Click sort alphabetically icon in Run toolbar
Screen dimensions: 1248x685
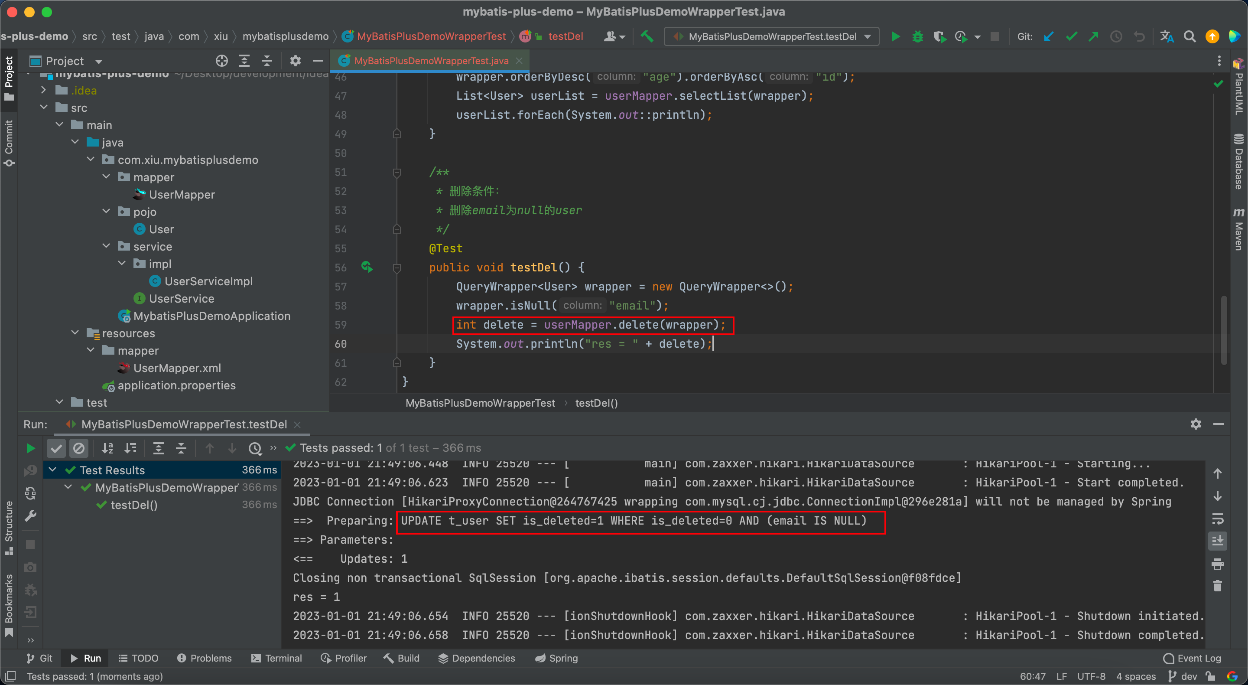point(107,448)
